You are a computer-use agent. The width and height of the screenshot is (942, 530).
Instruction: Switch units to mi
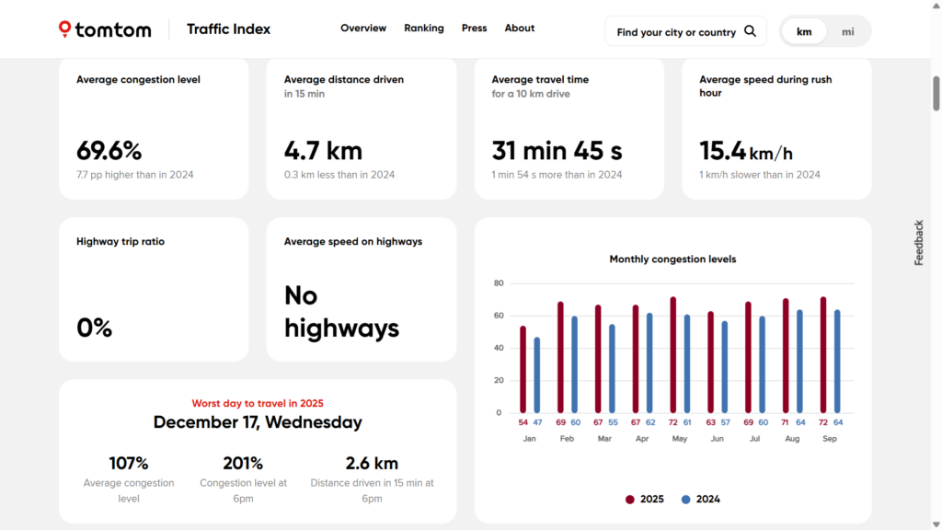[847, 31]
